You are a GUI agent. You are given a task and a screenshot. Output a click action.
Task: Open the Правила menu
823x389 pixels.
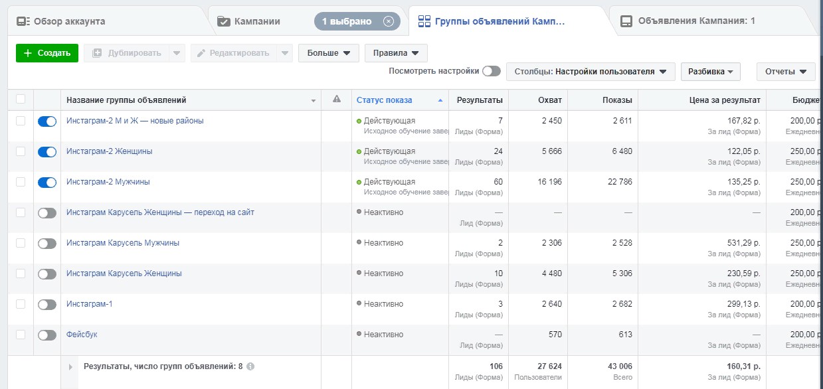(x=396, y=53)
